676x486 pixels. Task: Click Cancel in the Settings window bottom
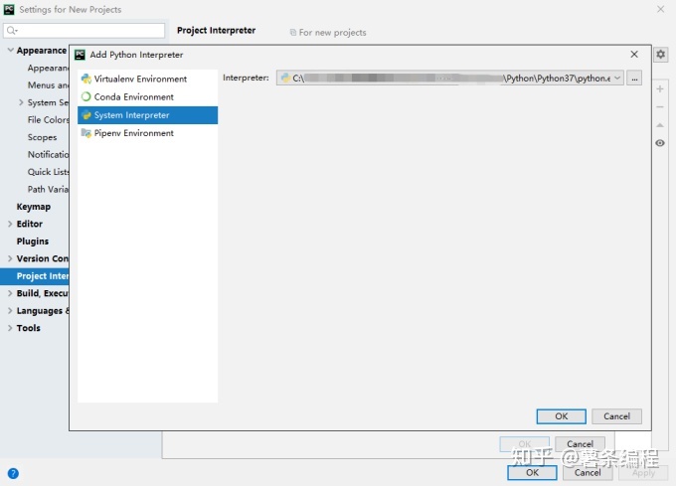[588, 473]
